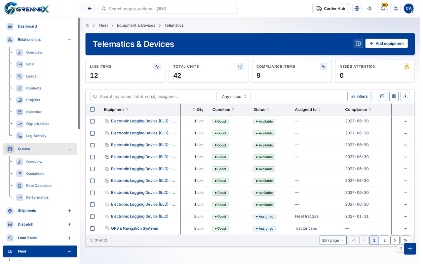The image size is (423, 264).
Task: Click the blue floating plus button
Action: [410, 249]
